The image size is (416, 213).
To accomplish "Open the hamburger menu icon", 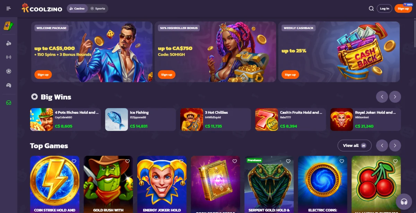I will coord(9,8).
